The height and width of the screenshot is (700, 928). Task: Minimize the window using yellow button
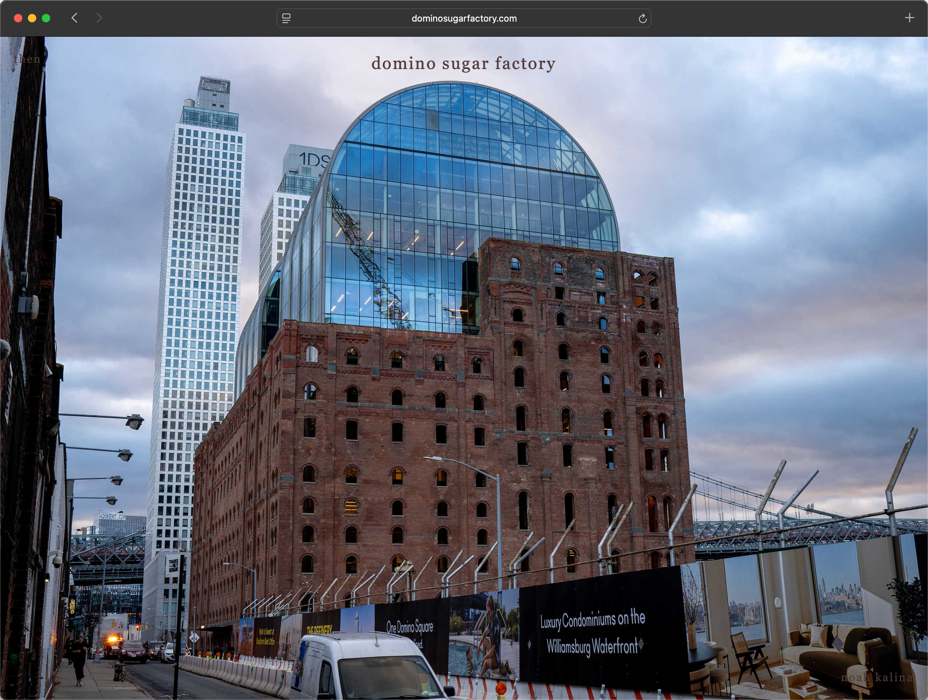click(32, 18)
